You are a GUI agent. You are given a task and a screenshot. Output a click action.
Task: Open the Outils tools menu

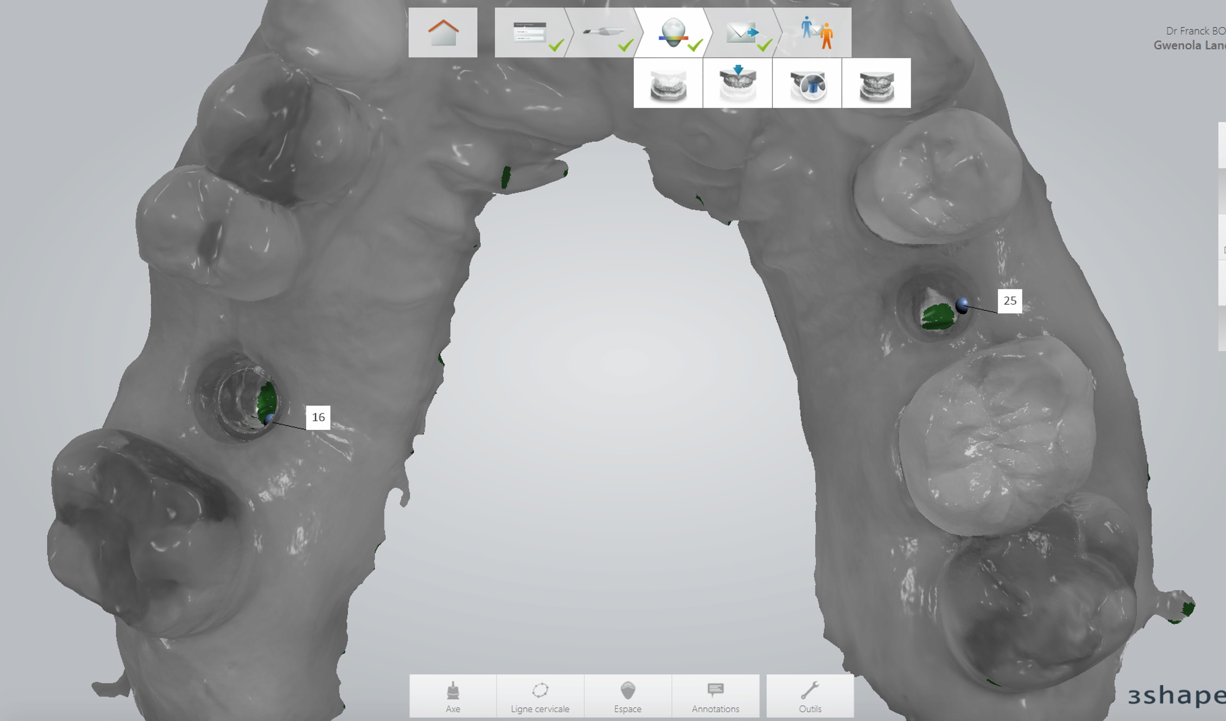pos(810,696)
